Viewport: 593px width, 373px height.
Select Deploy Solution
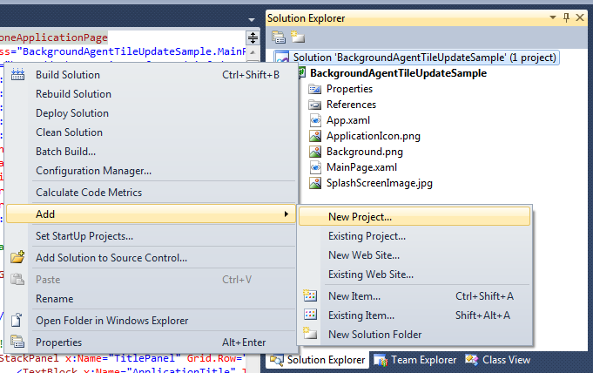click(151, 112)
